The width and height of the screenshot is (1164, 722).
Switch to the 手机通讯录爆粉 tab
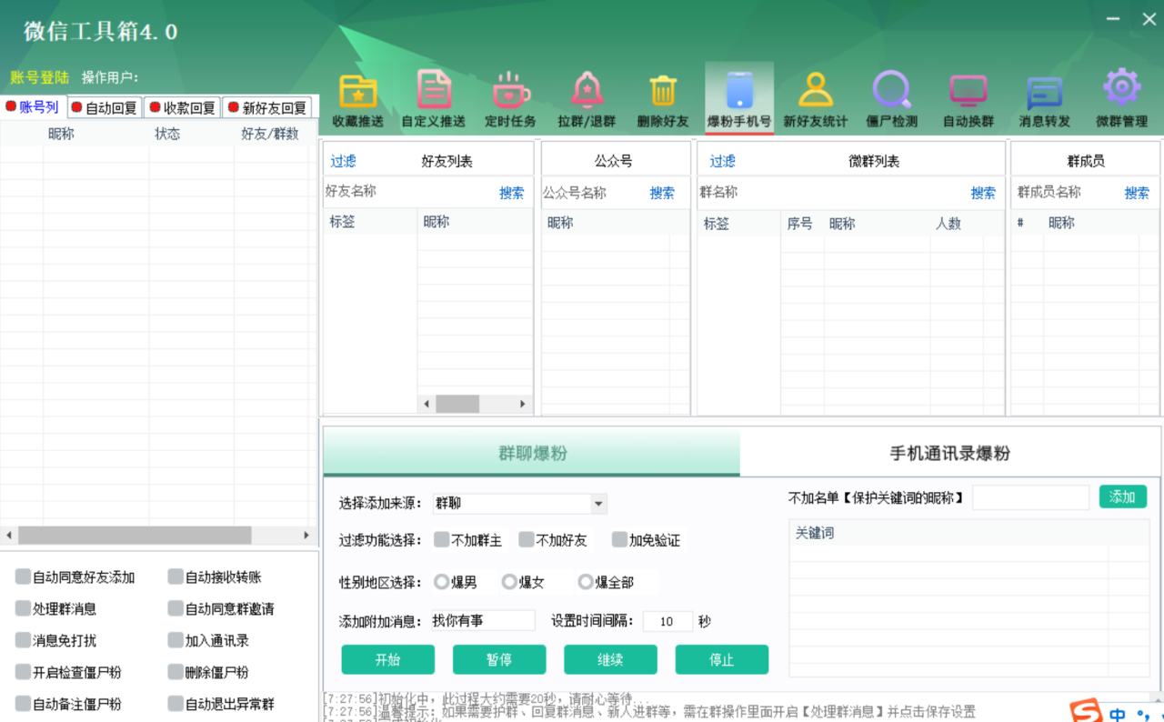tap(951, 452)
